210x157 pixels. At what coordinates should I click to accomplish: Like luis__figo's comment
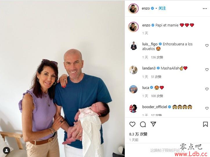pyautogui.click(x=207, y=45)
